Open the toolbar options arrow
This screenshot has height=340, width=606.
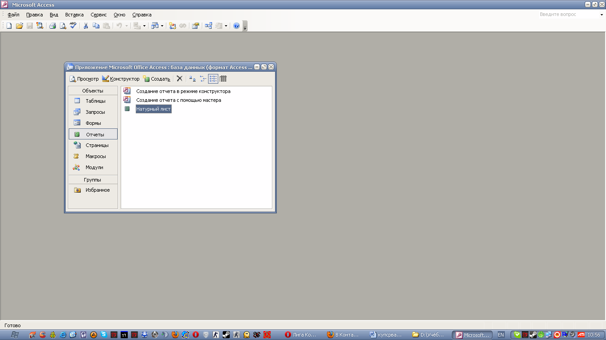[245, 27]
